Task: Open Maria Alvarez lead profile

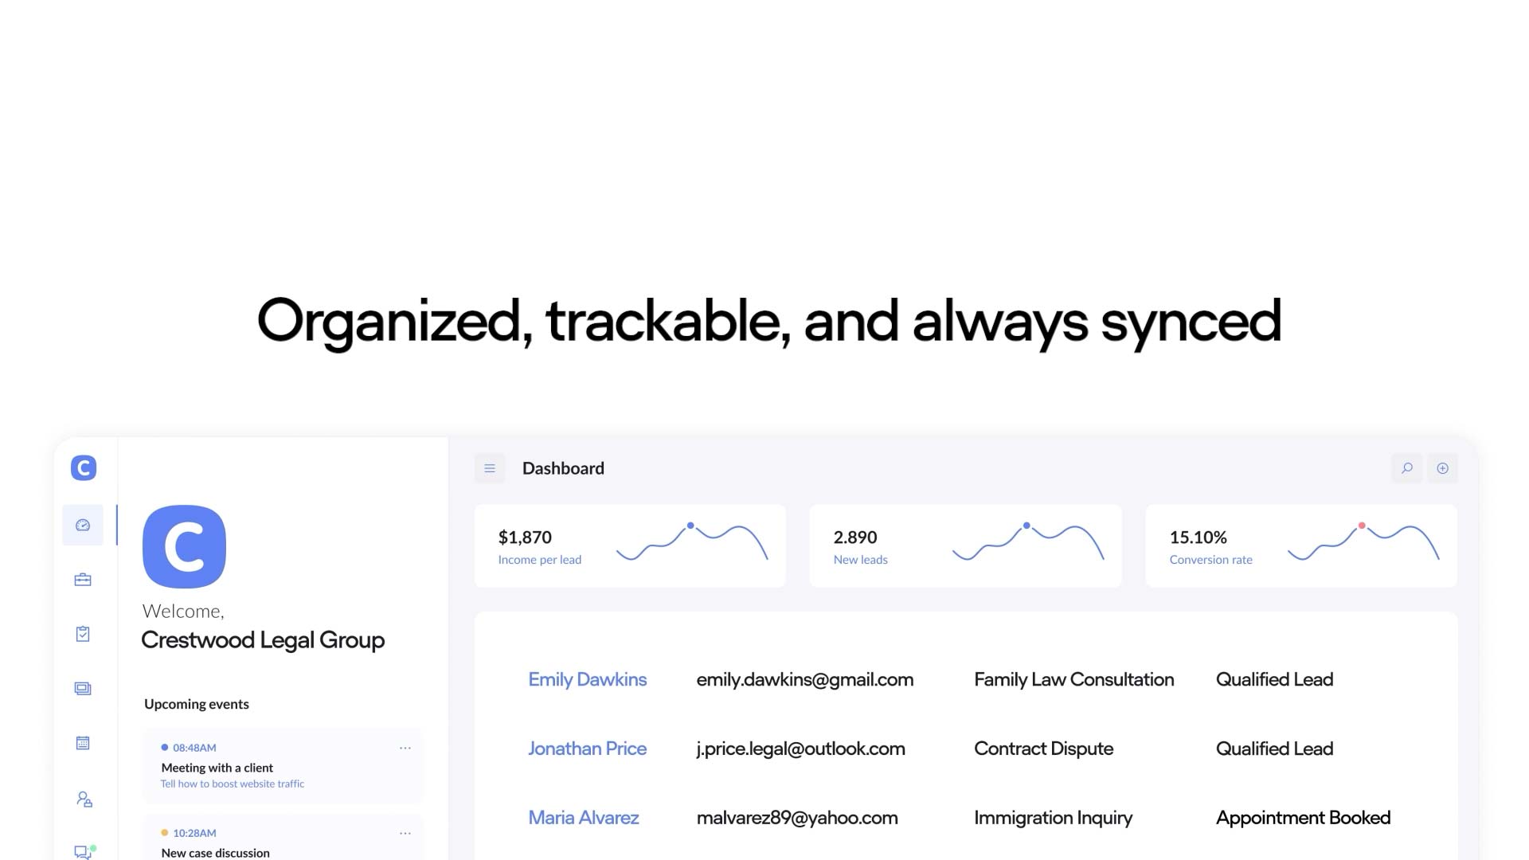Action: click(584, 818)
